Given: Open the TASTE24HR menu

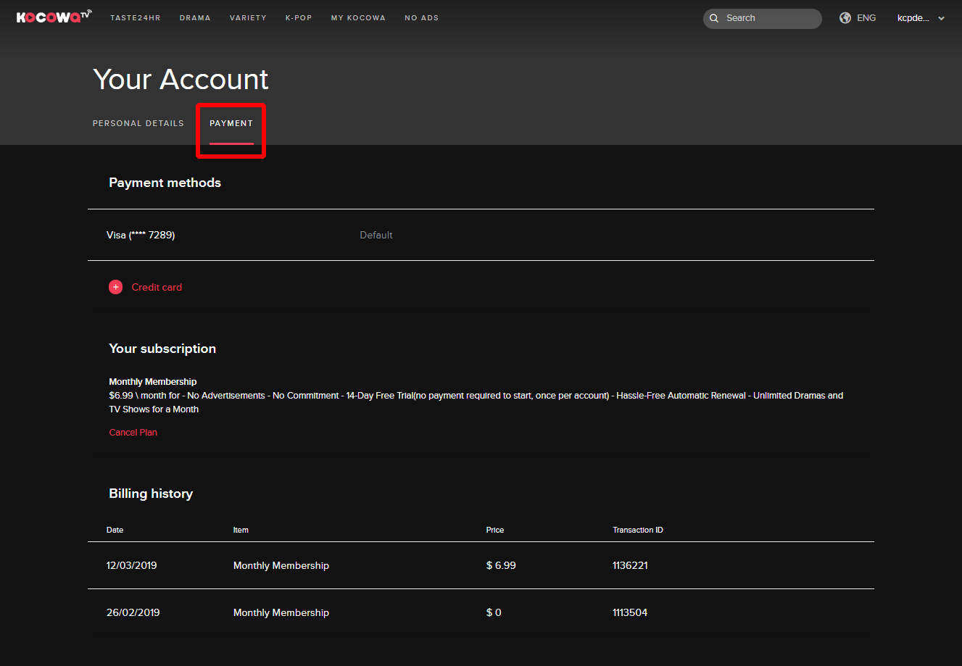Looking at the screenshot, I should [136, 18].
